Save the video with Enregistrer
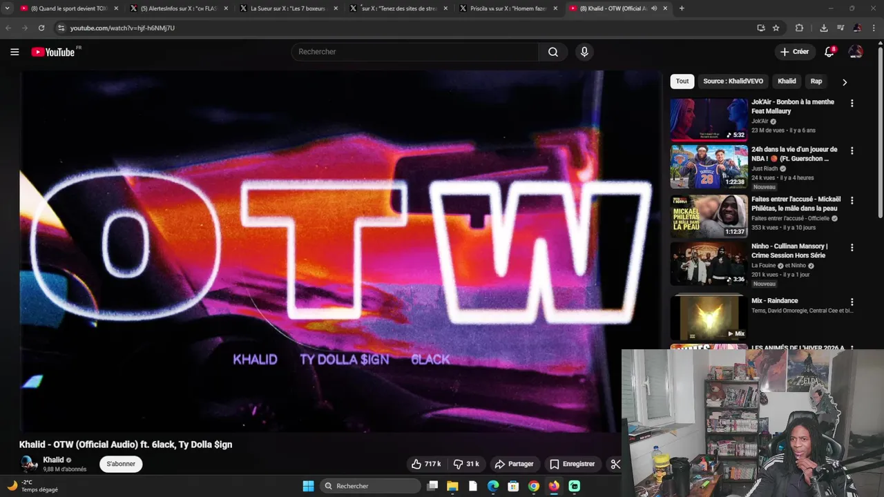 [572, 464]
